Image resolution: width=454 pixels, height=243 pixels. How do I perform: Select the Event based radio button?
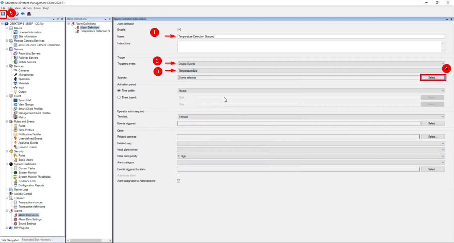[119, 98]
